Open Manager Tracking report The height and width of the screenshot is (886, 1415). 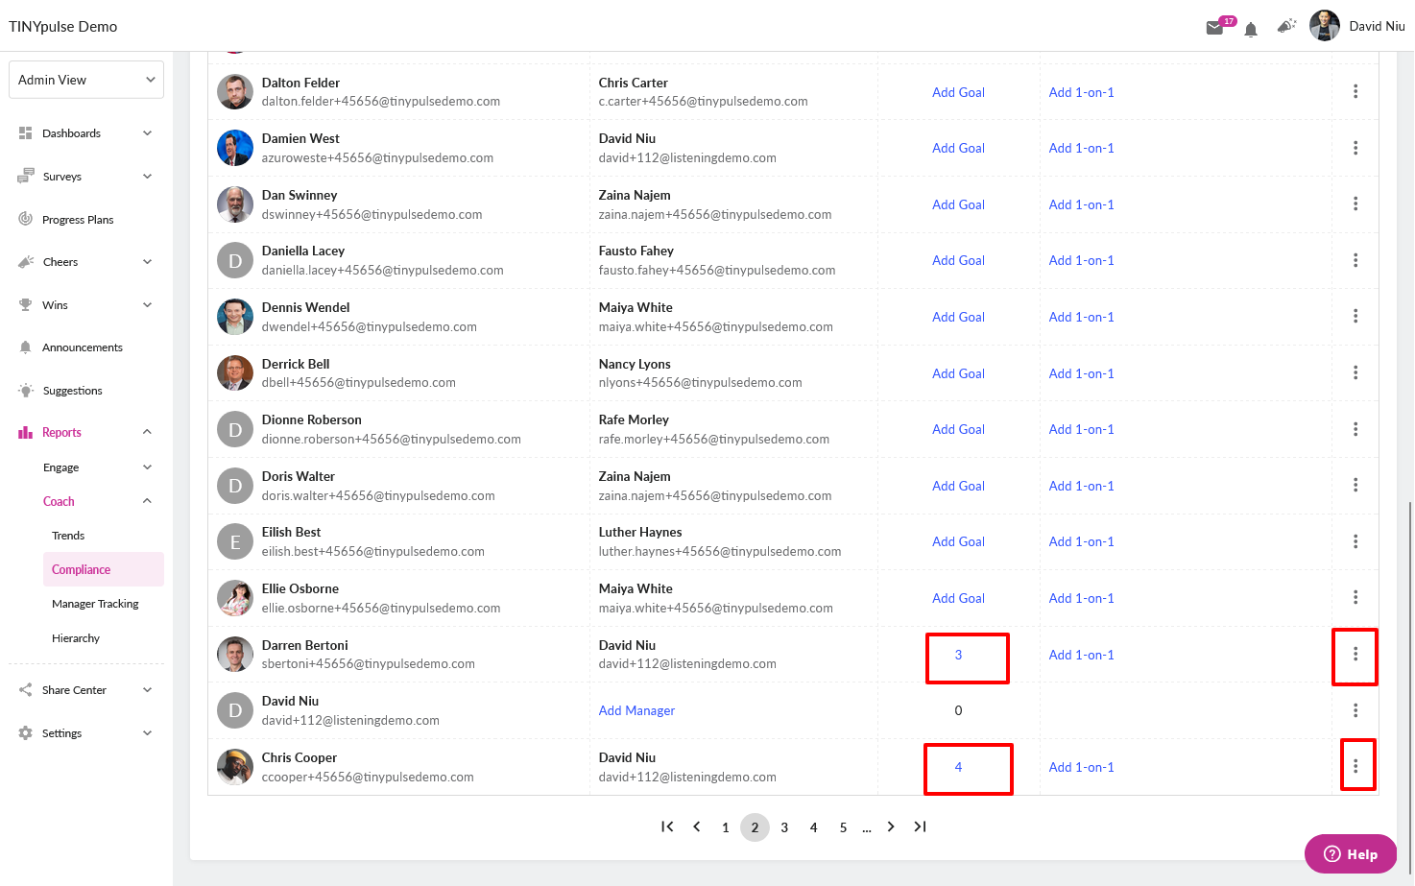[x=95, y=604]
